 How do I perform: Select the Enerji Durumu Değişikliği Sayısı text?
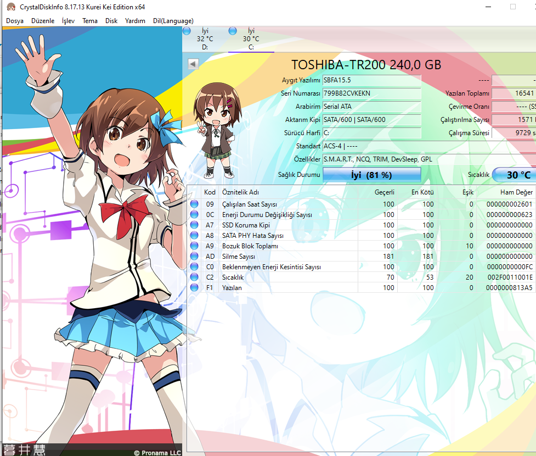[267, 215]
